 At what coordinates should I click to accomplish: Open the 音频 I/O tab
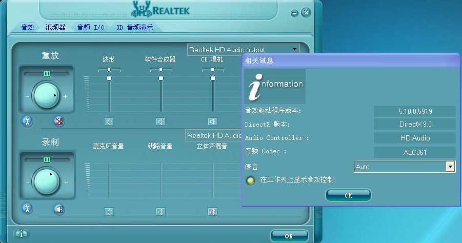coord(91,27)
